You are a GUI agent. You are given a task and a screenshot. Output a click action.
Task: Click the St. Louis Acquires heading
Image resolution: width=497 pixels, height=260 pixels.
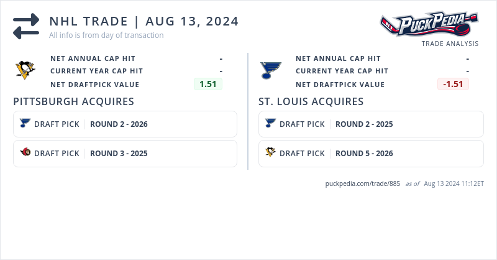pyautogui.click(x=311, y=101)
